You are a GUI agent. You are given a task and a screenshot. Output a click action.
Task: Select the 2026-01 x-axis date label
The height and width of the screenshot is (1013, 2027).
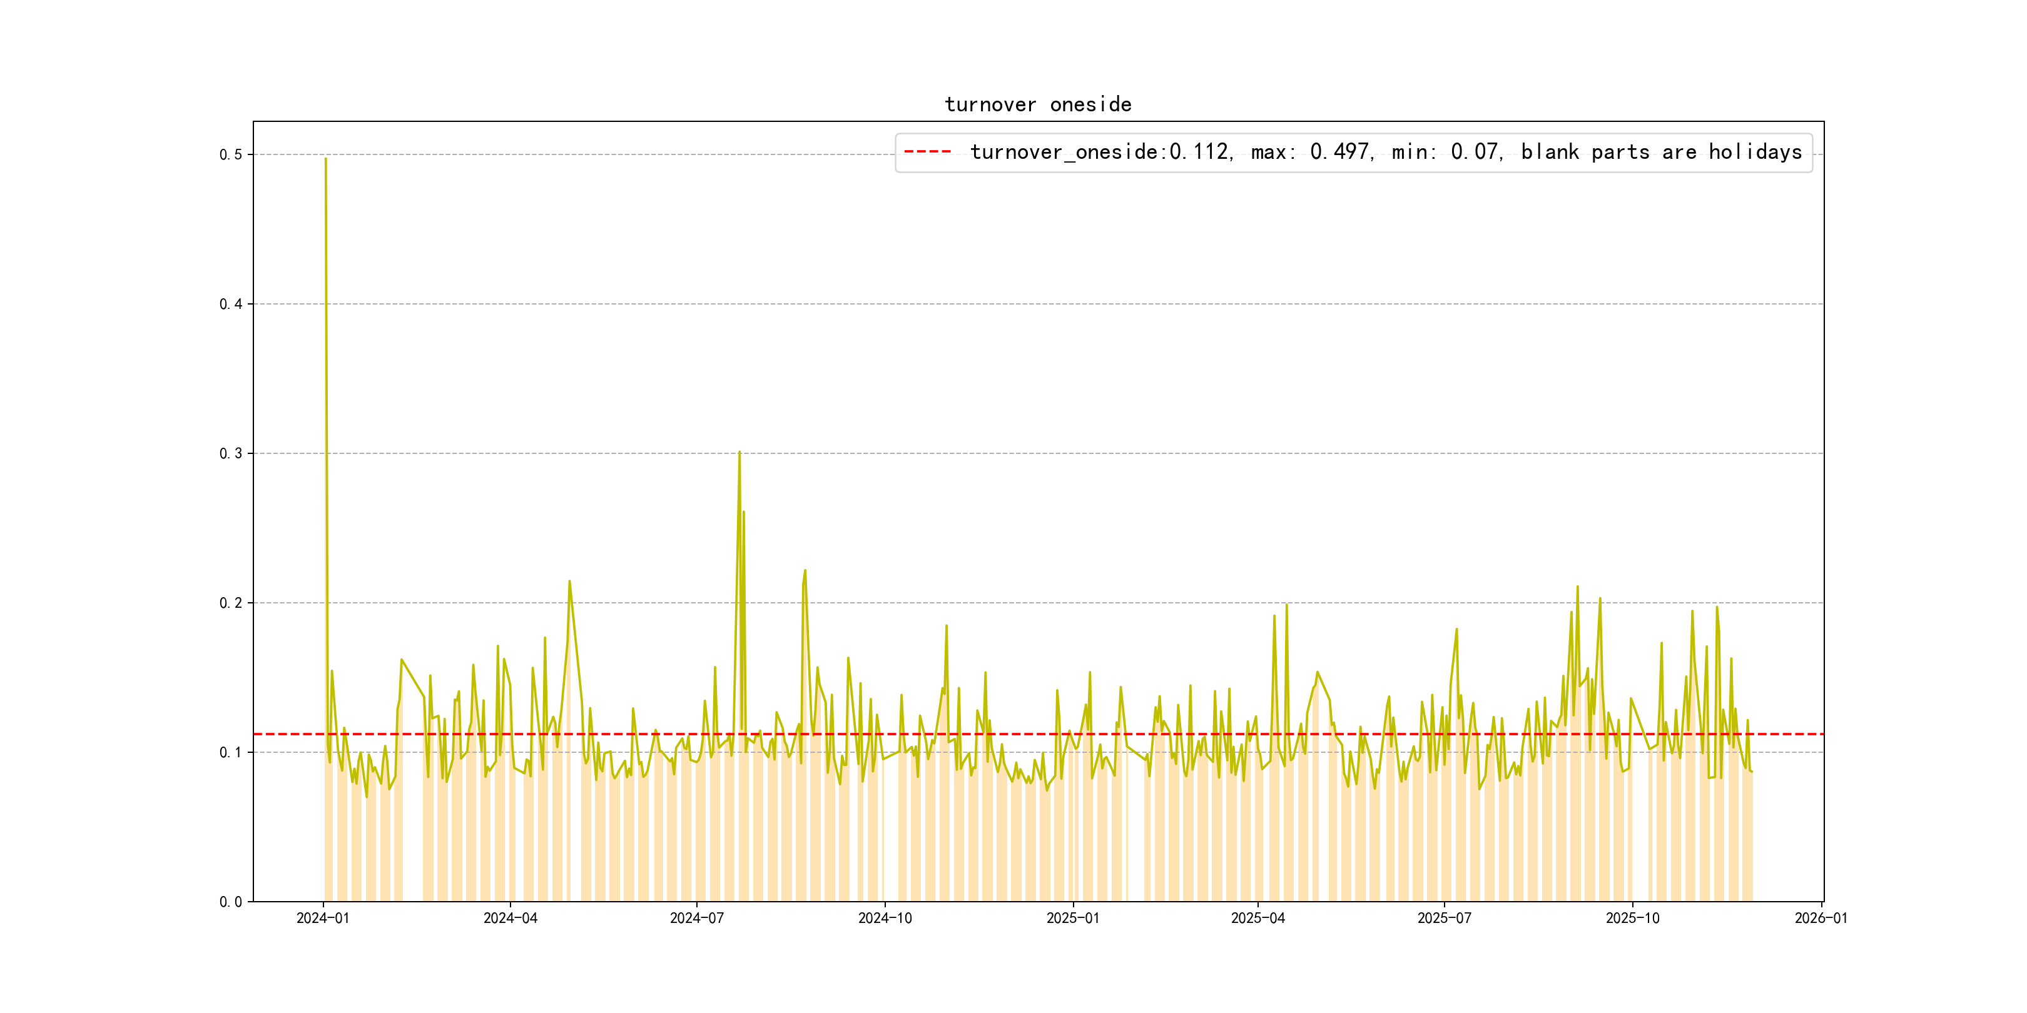1821,919
